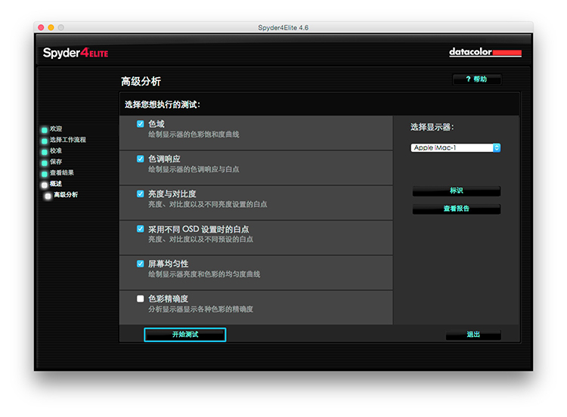This screenshot has width=567, height=417.
Task: Click the 退出 button
Action: [x=473, y=335]
